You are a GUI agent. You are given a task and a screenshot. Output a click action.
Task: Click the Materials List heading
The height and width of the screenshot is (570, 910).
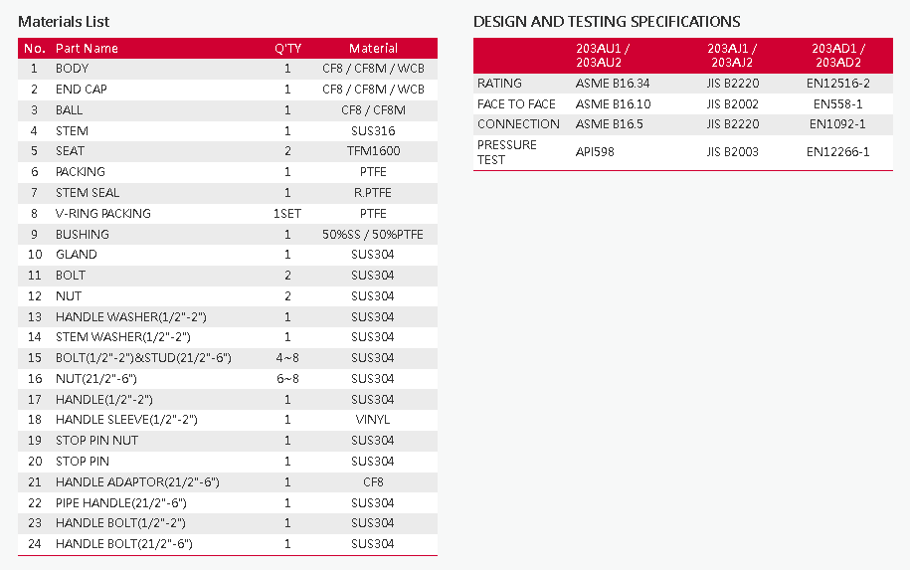pyautogui.click(x=64, y=22)
